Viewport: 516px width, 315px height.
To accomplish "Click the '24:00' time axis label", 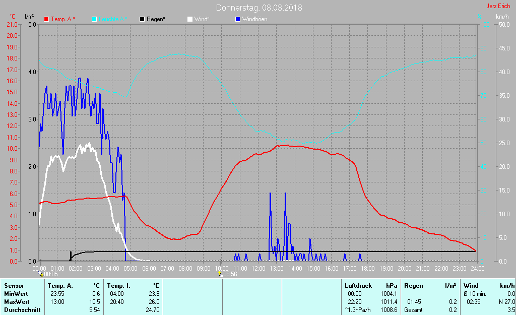I will click(x=477, y=268).
